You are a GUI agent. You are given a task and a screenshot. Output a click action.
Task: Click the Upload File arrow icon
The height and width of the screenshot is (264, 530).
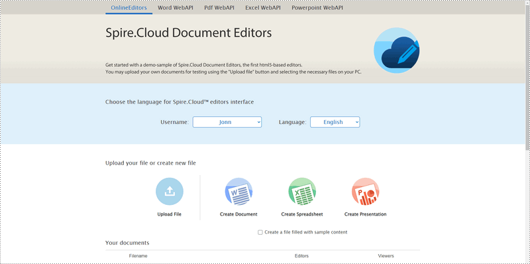coord(170,192)
